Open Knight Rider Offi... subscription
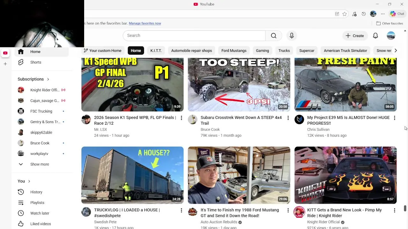This screenshot has height=229, width=408. pos(41,90)
